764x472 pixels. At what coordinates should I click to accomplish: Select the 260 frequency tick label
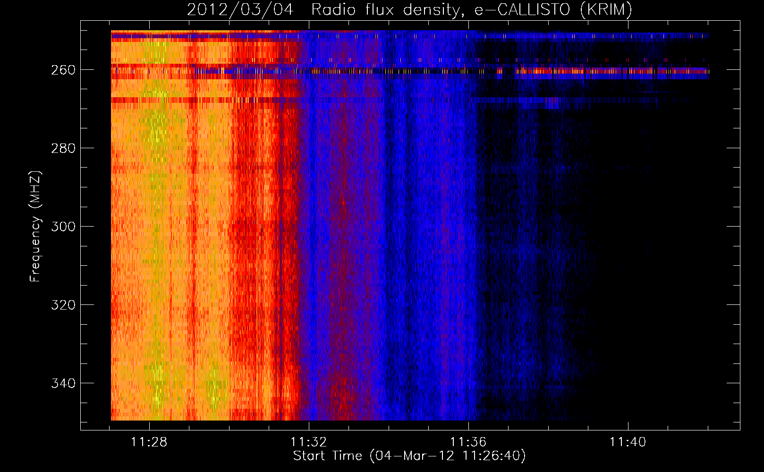(63, 70)
